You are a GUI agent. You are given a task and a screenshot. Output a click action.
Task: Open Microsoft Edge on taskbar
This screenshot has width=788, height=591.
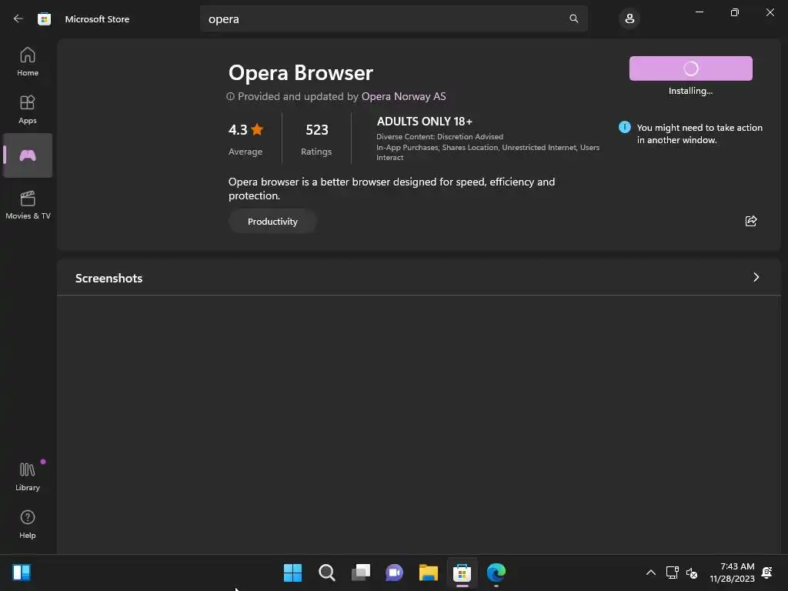(496, 573)
